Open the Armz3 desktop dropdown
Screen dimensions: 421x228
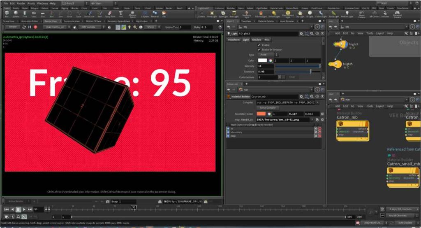75,3
